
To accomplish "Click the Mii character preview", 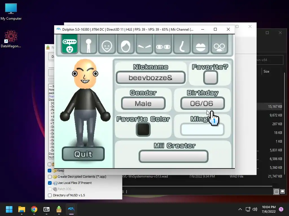I will (85, 102).
